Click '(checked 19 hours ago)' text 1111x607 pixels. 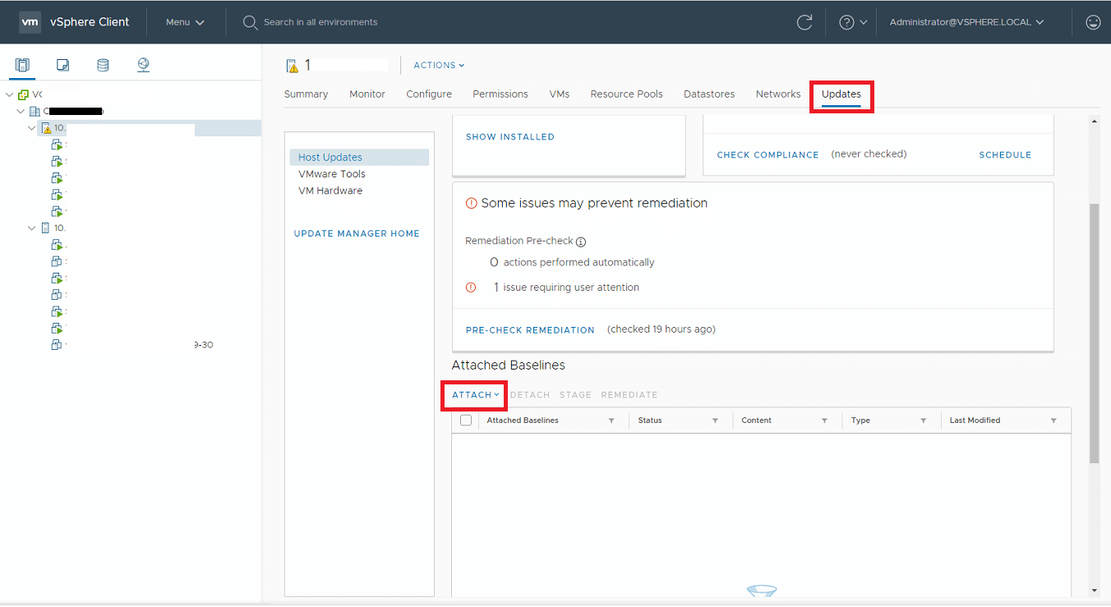[662, 329]
